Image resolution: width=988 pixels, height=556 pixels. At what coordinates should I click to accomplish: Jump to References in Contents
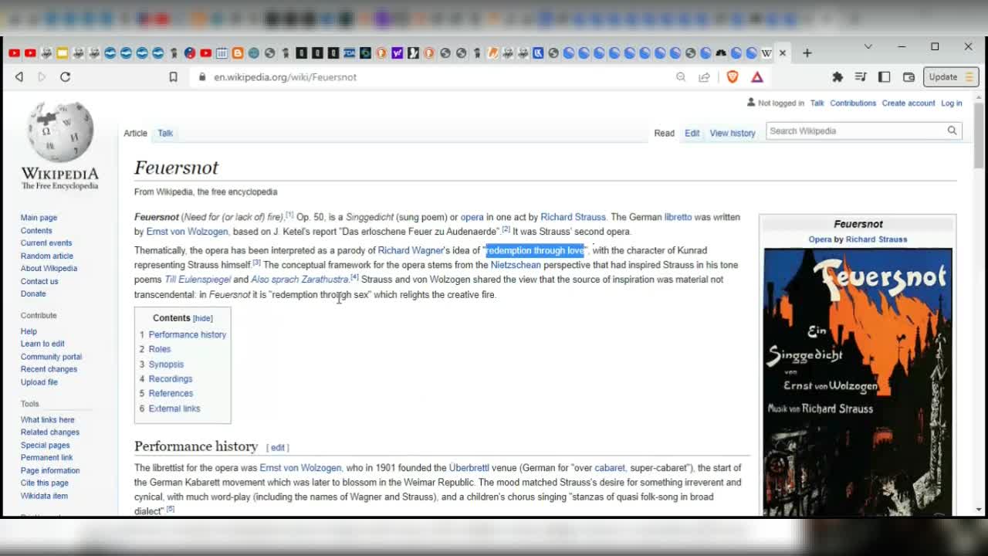[x=171, y=394]
